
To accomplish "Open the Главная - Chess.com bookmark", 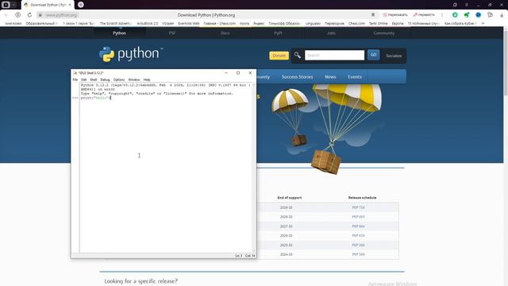I will (219, 23).
